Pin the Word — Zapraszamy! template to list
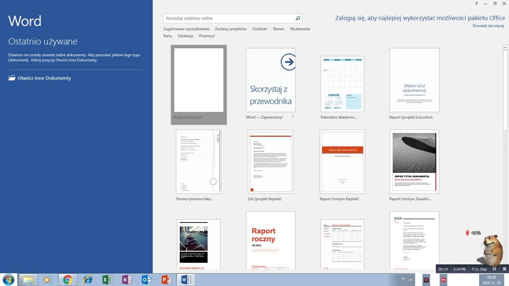 pos(293,117)
